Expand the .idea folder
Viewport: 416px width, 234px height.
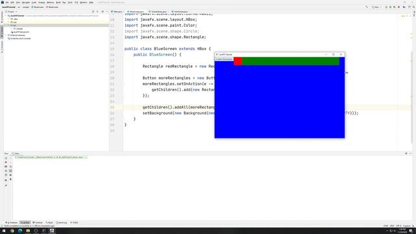pos(8,19)
